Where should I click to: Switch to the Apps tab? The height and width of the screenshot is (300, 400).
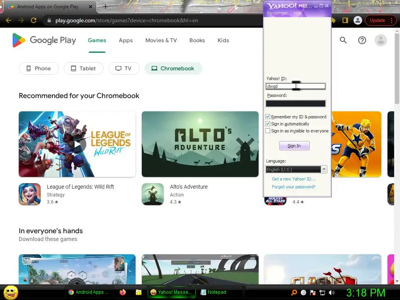tap(126, 40)
